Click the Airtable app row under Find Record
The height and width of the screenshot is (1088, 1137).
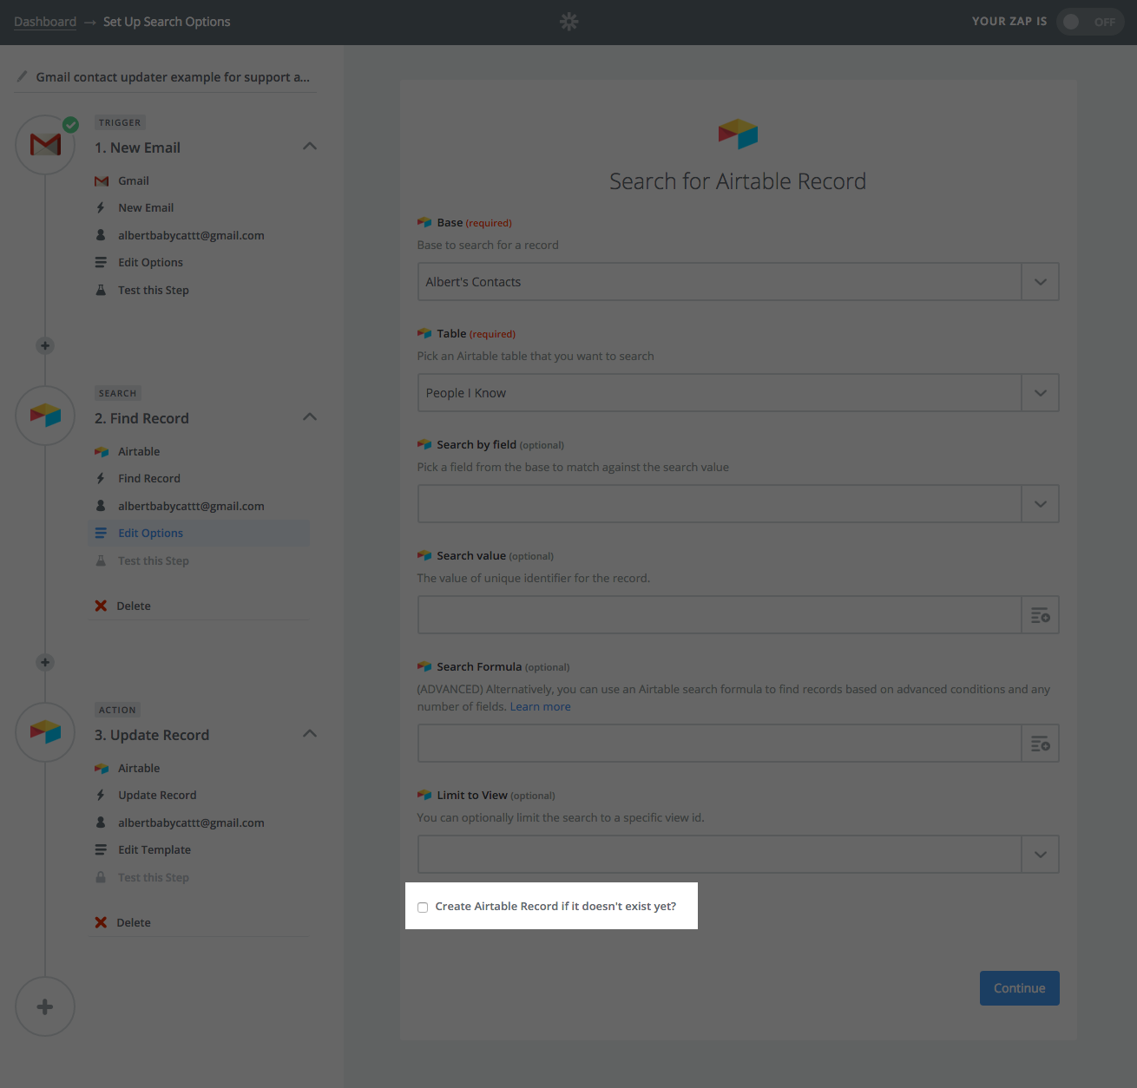(139, 452)
